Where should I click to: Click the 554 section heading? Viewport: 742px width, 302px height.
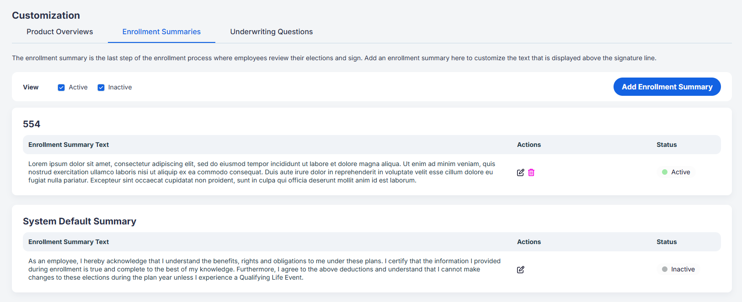(32, 124)
